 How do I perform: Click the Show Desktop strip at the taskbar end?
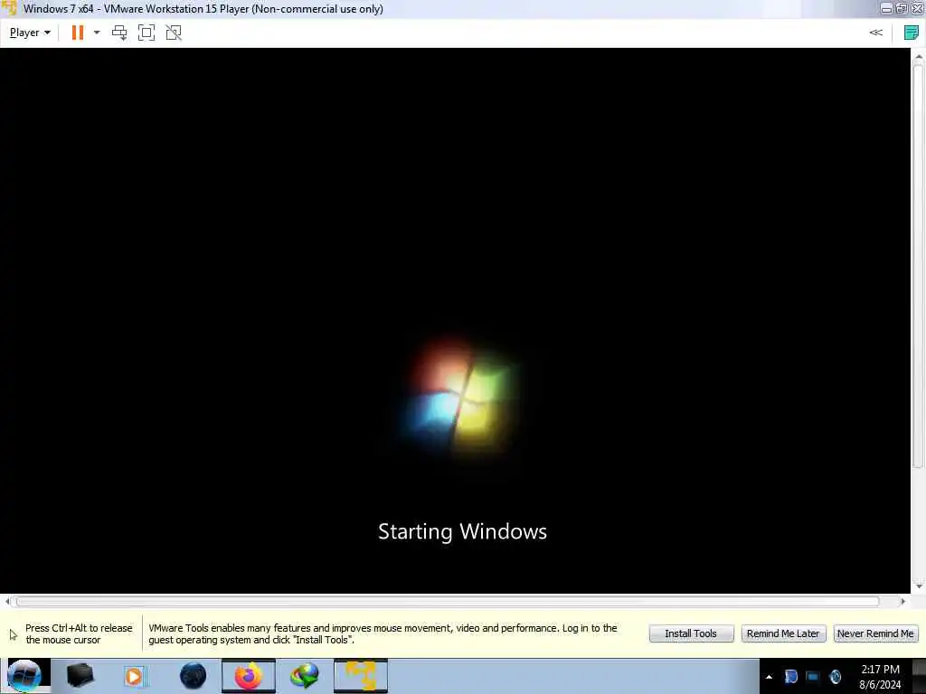[919, 676]
